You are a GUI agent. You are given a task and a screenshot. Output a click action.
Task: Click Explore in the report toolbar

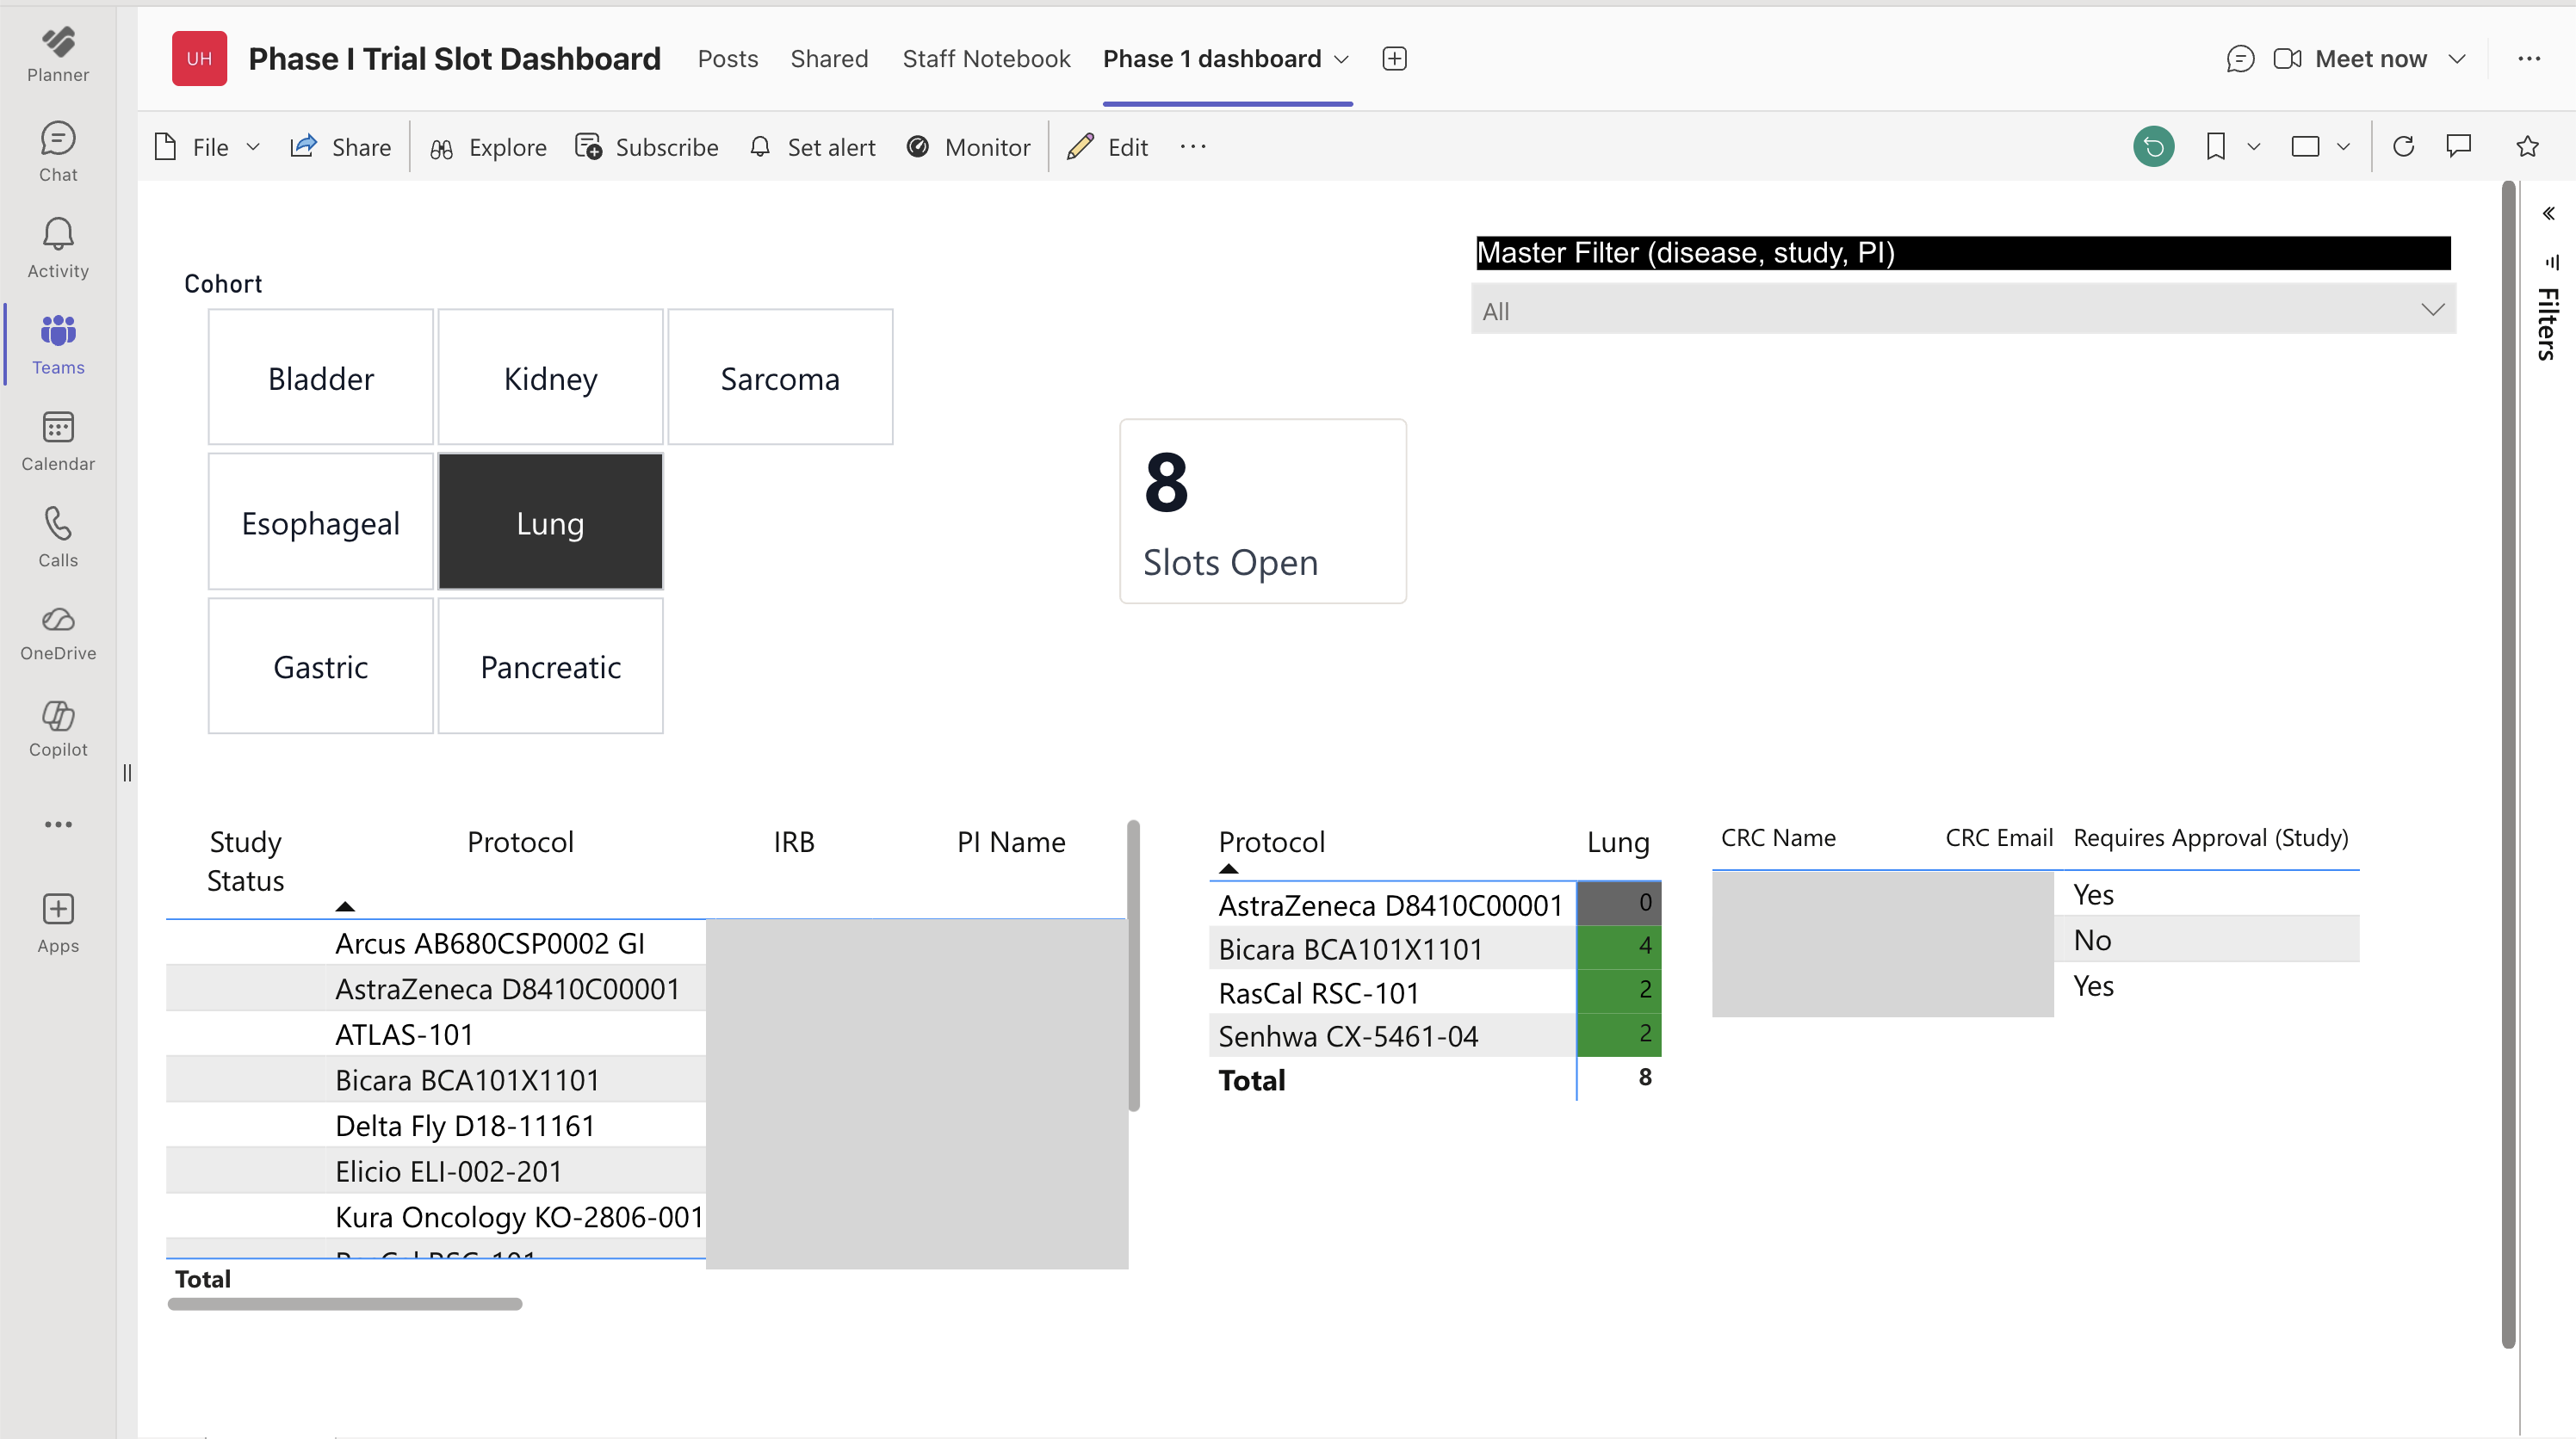(x=488, y=147)
